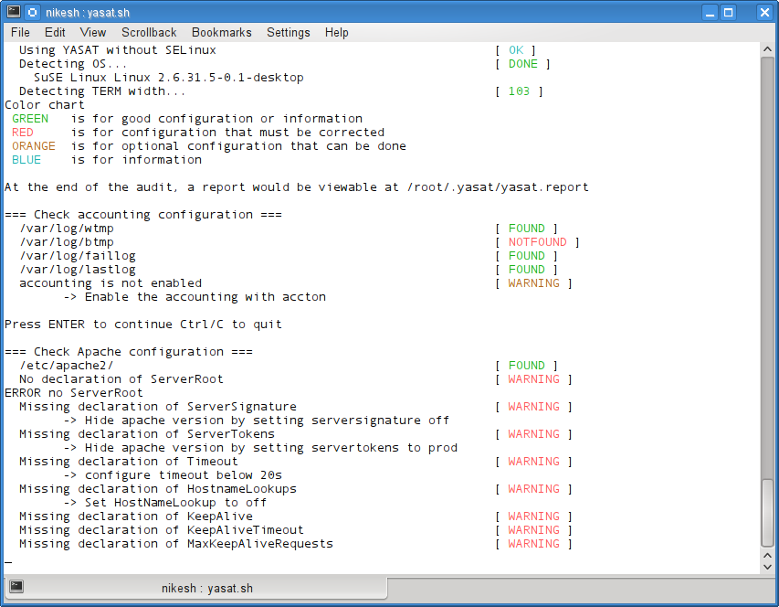Open the View menu
The image size is (779, 607).
click(x=93, y=32)
